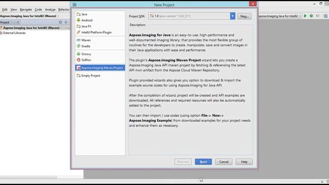Click Intellij Platform Plugin list entry text

(97, 32)
